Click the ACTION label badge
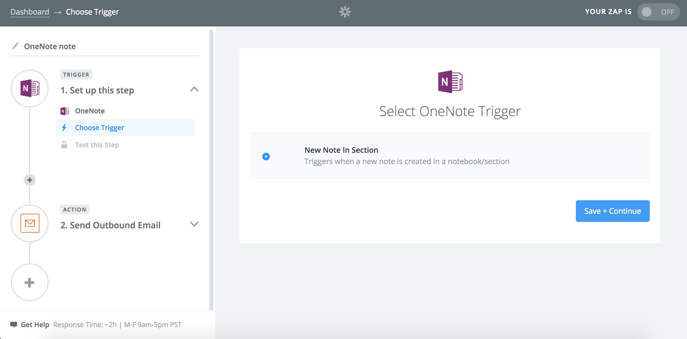 74,209
